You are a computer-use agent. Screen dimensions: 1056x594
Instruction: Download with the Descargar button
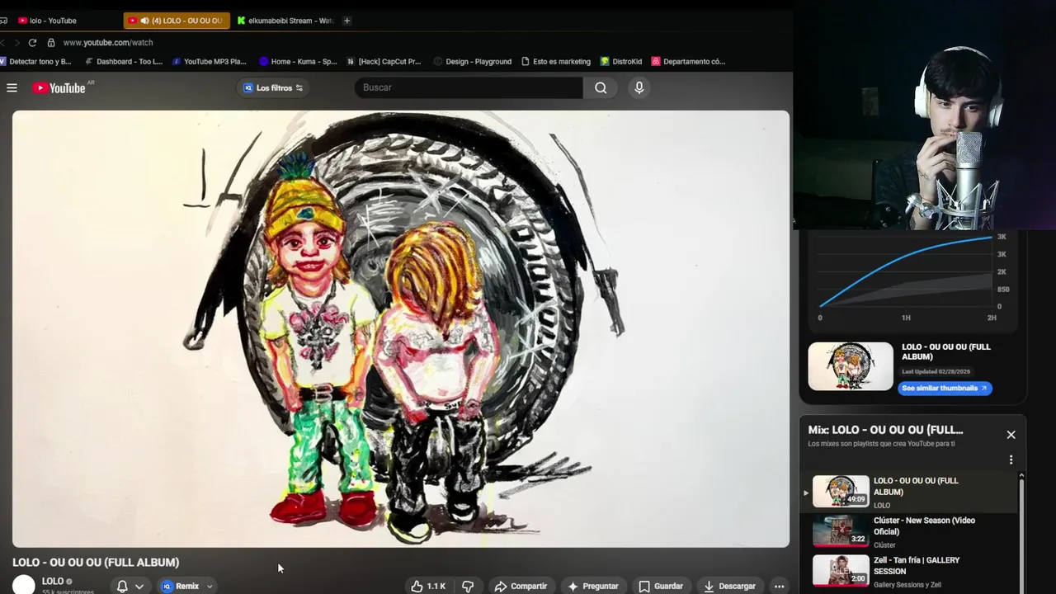click(x=729, y=586)
